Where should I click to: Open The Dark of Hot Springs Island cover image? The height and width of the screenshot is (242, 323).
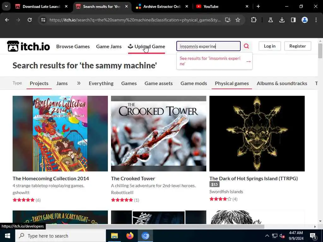[x=257, y=134]
